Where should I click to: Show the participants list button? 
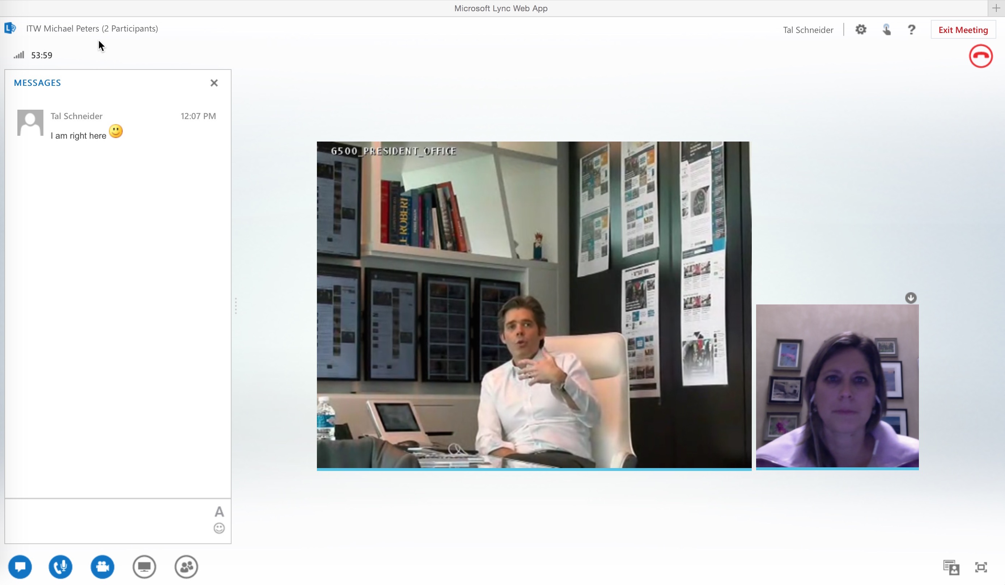(186, 567)
